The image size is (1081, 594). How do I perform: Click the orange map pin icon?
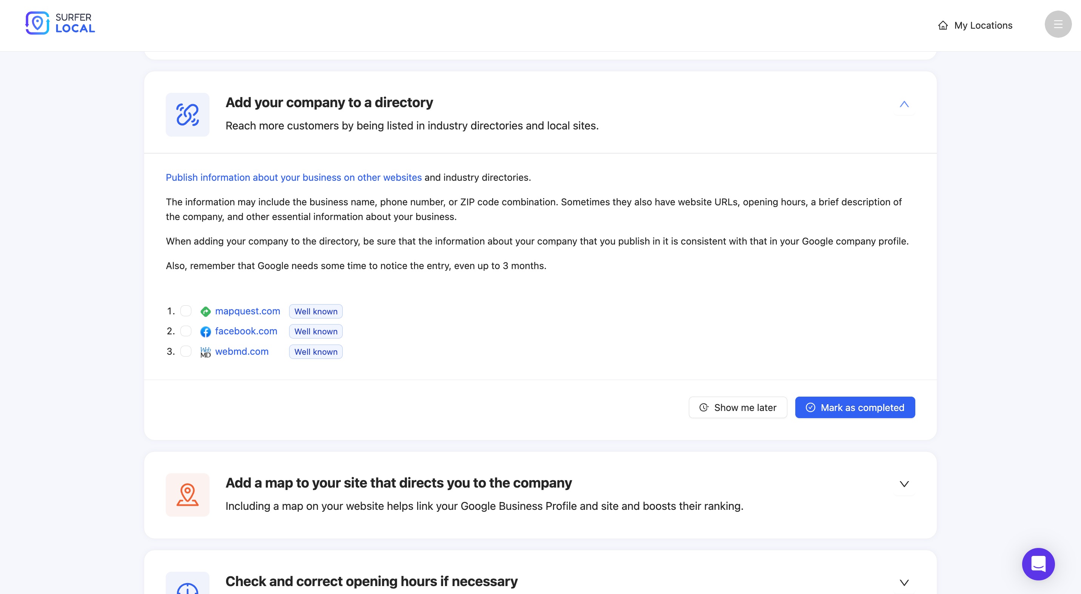click(x=187, y=495)
